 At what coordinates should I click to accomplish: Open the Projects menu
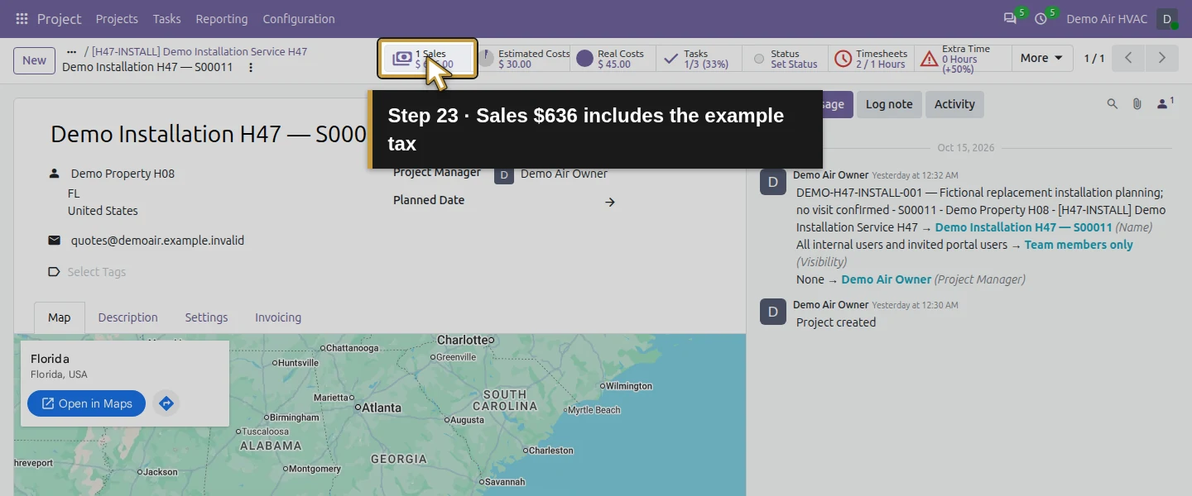pos(117,18)
